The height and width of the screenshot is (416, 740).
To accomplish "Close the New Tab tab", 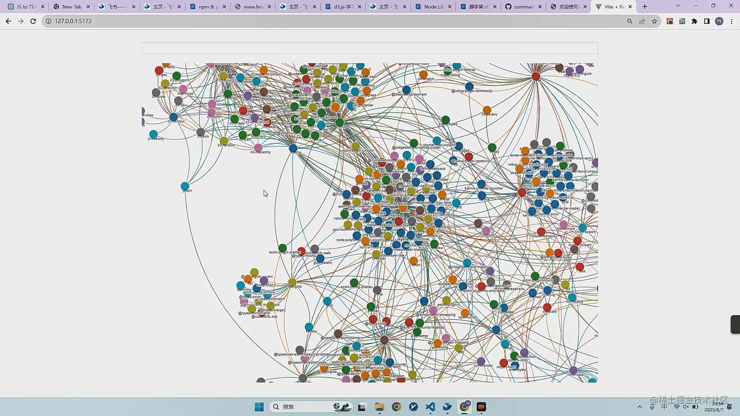I will tap(88, 7).
